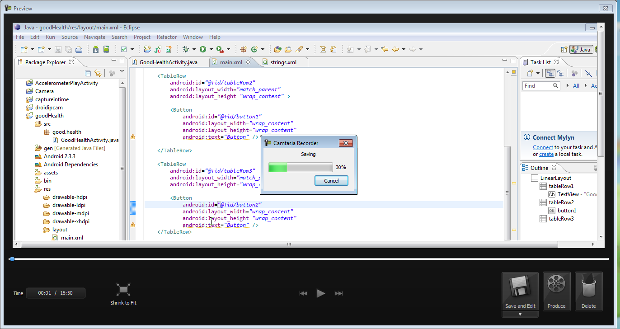Open the Debug dropdown arrow
This screenshot has width=620, height=329.
pos(194,49)
